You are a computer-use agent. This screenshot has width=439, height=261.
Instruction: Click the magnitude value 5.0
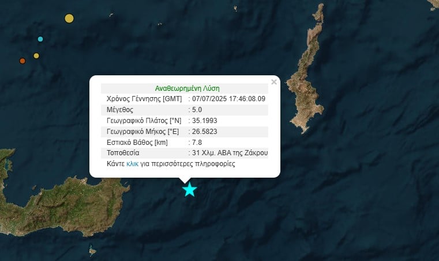[x=197, y=110]
